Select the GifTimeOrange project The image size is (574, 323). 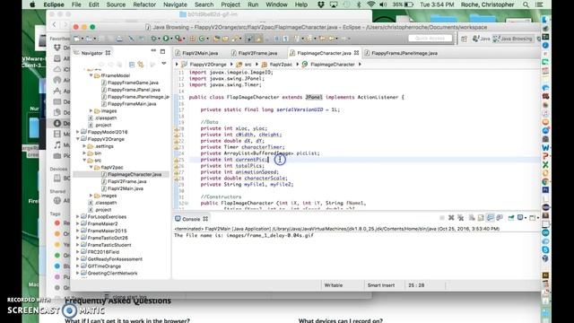(104, 266)
